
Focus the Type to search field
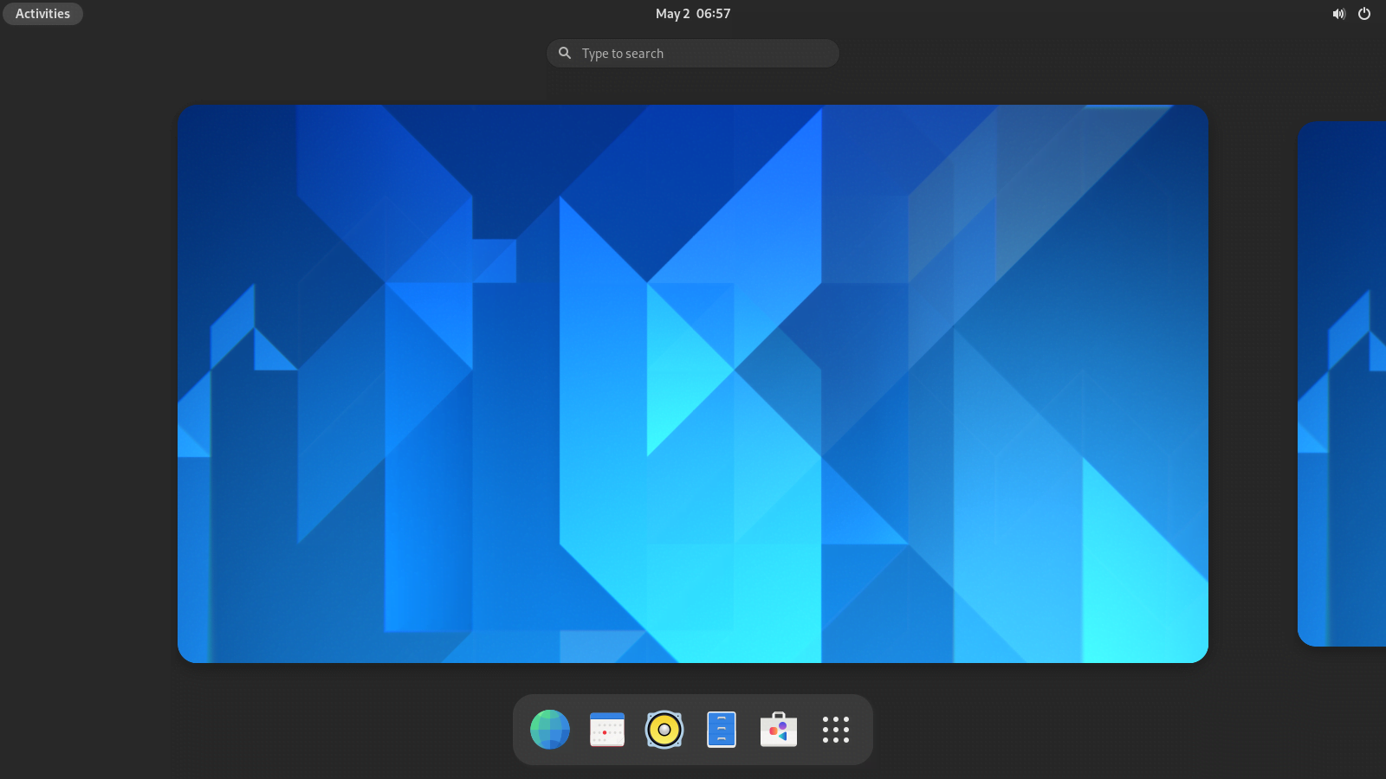(693, 54)
